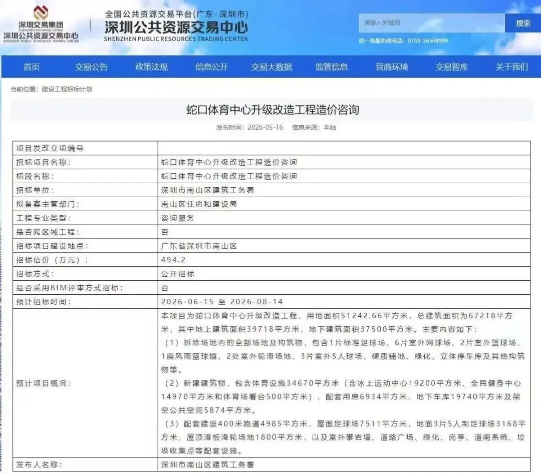Open the 首页 navigation tab
This screenshot has width=541, height=473.
pos(32,67)
